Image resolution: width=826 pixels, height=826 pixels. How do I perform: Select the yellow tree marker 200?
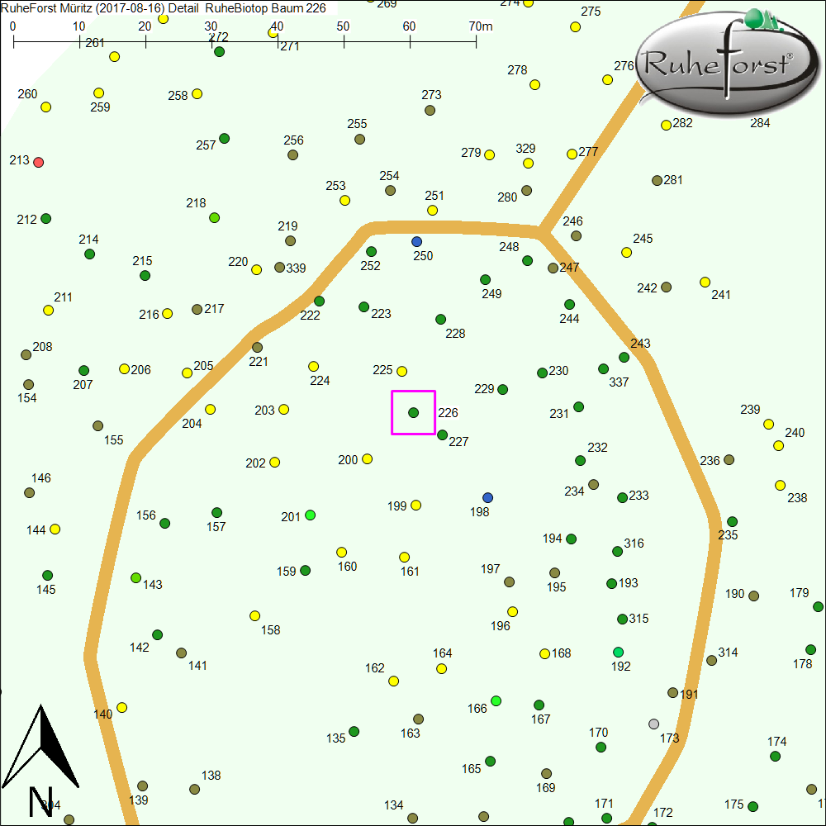click(367, 458)
